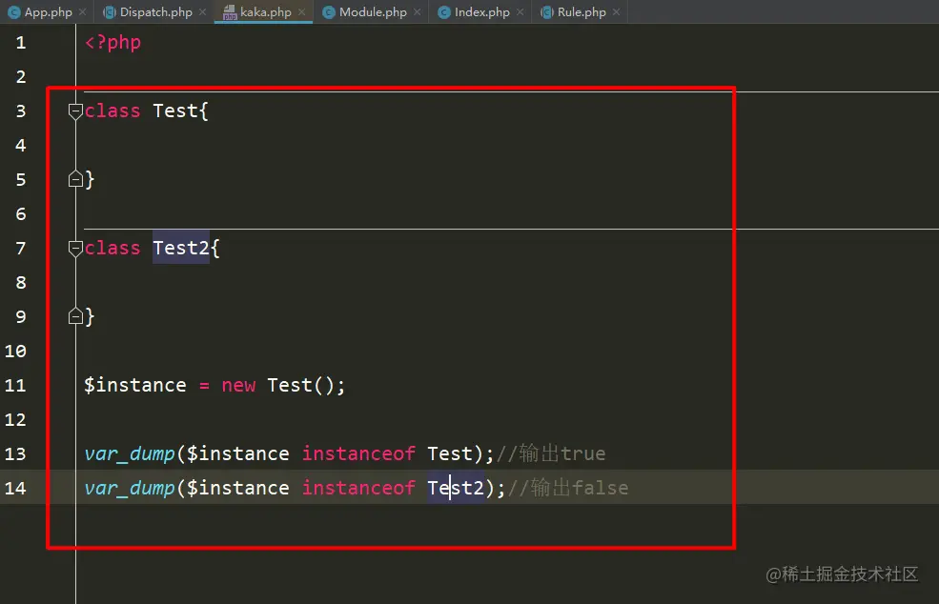Image resolution: width=939 pixels, height=604 pixels.
Task: Switch to the Rule.php tab
Action: [x=581, y=12]
